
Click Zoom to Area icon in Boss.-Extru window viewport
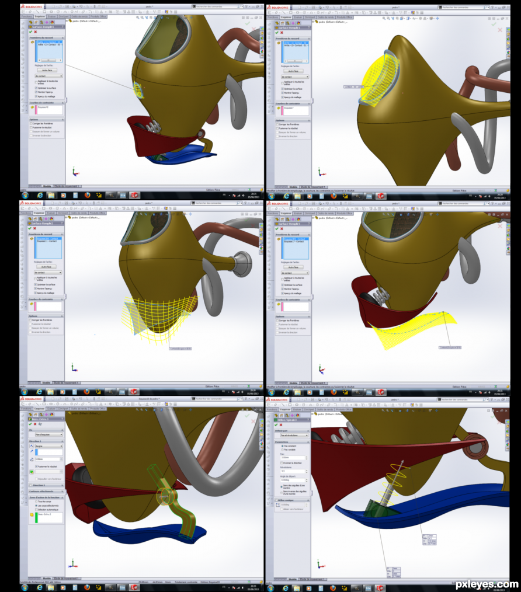[x=142, y=410]
